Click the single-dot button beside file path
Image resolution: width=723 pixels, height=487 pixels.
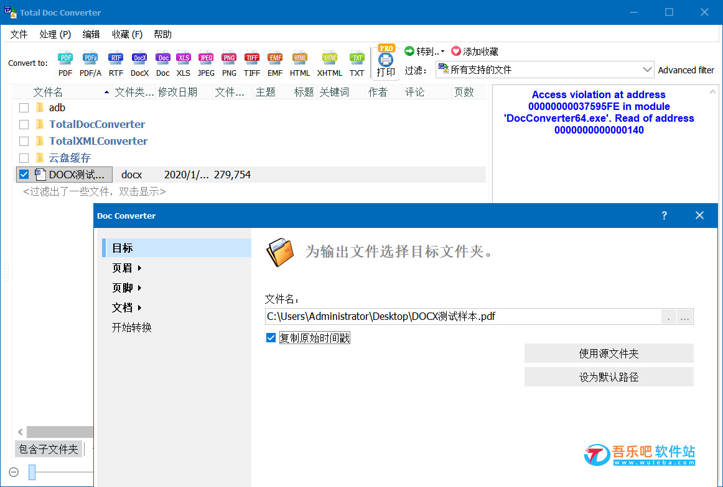coord(669,317)
